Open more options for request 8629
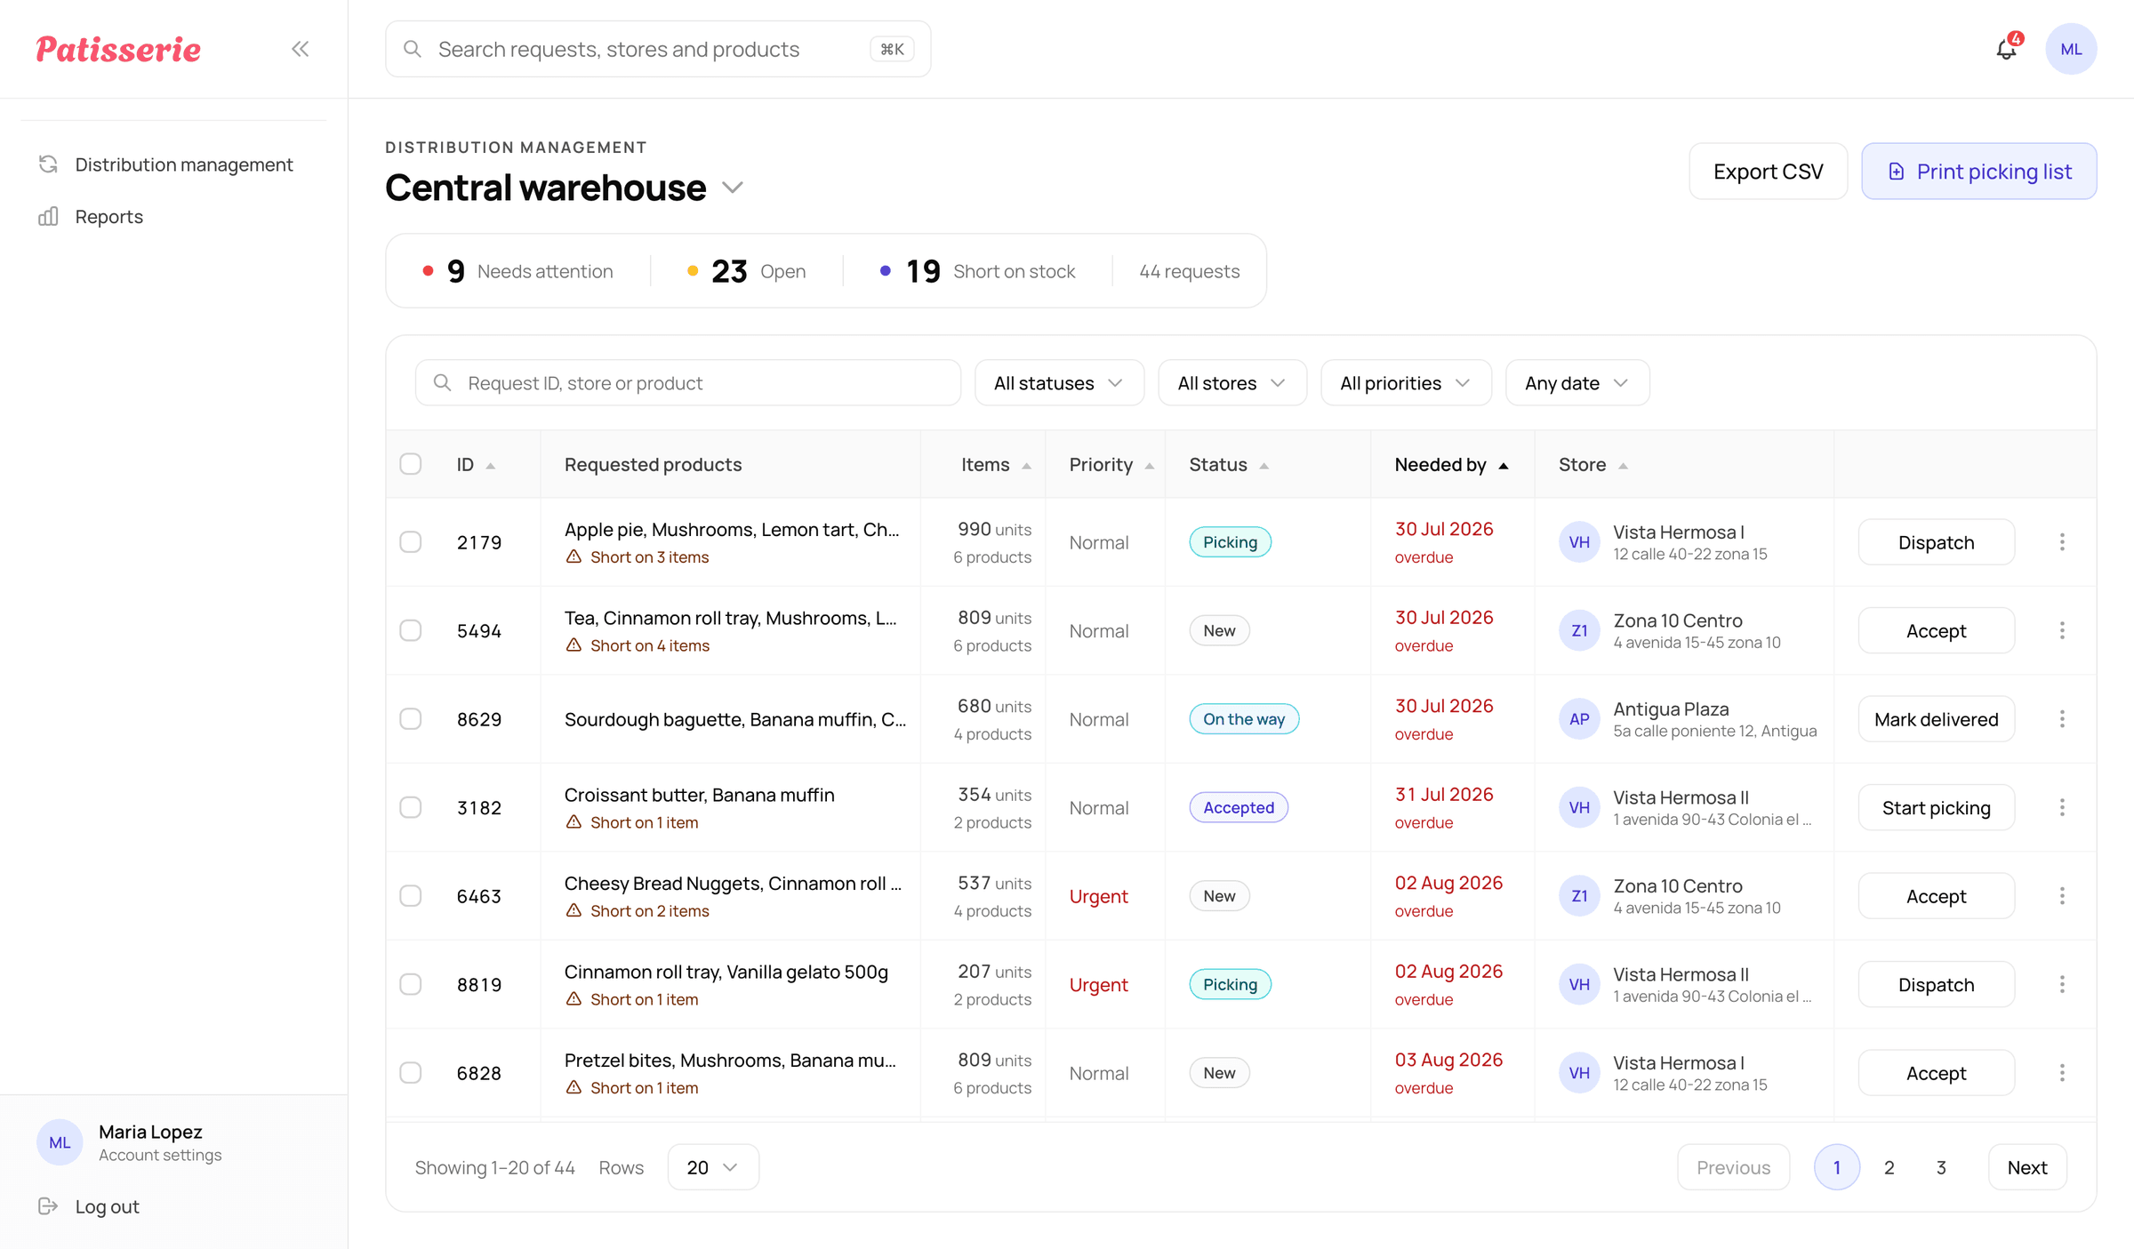2134x1249 pixels. click(2062, 718)
